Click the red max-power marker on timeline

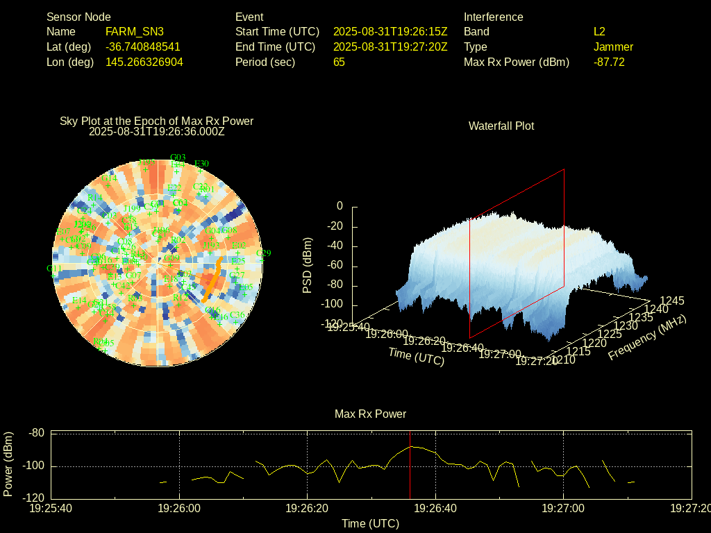tap(410, 465)
